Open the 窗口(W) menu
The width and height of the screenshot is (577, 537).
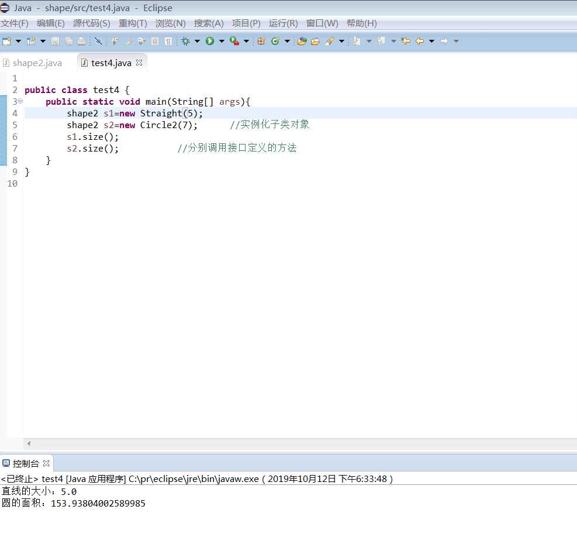click(x=322, y=23)
